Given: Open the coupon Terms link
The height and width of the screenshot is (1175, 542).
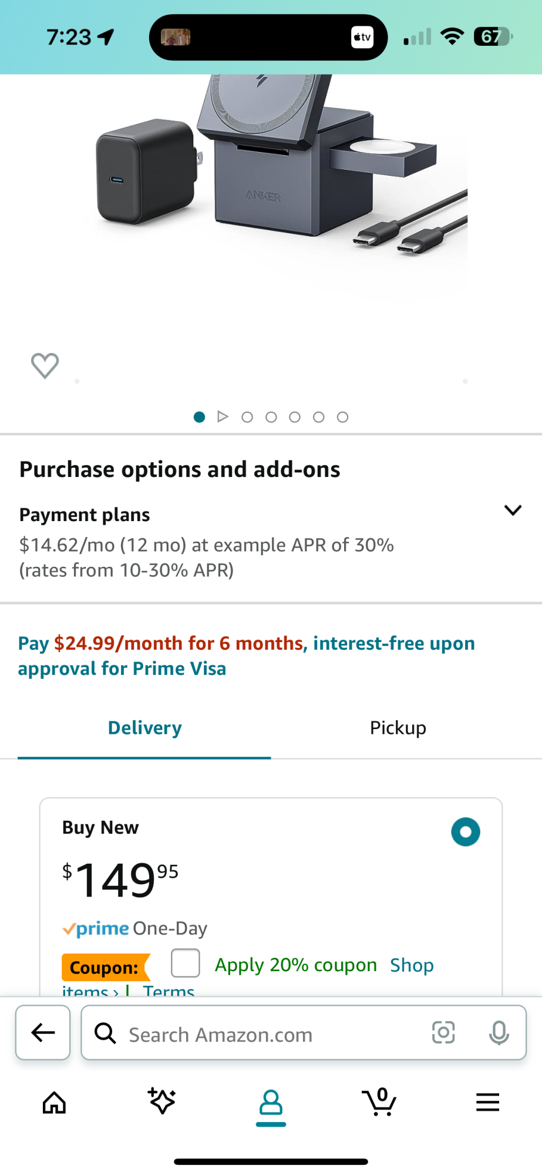Looking at the screenshot, I should click(x=169, y=991).
